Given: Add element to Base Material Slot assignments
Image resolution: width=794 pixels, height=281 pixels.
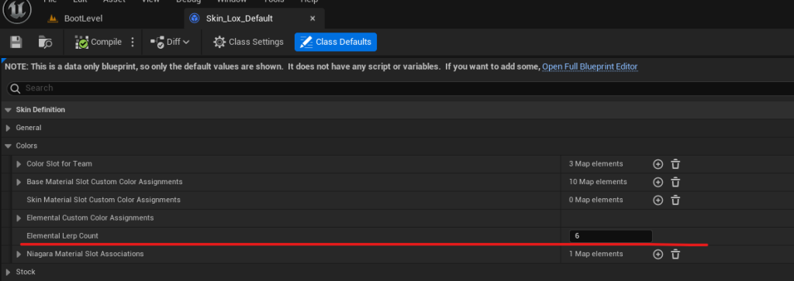Looking at the screenshot, I should coord(658,182).
